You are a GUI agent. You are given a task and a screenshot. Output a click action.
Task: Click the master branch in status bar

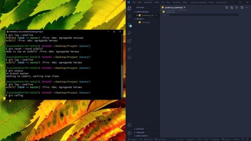(x=133, y=139)
